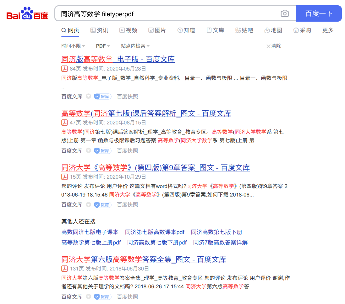The image size is (345, 304).
Task: Click PDF icon of the 47页 result
Action: (64, 123)
